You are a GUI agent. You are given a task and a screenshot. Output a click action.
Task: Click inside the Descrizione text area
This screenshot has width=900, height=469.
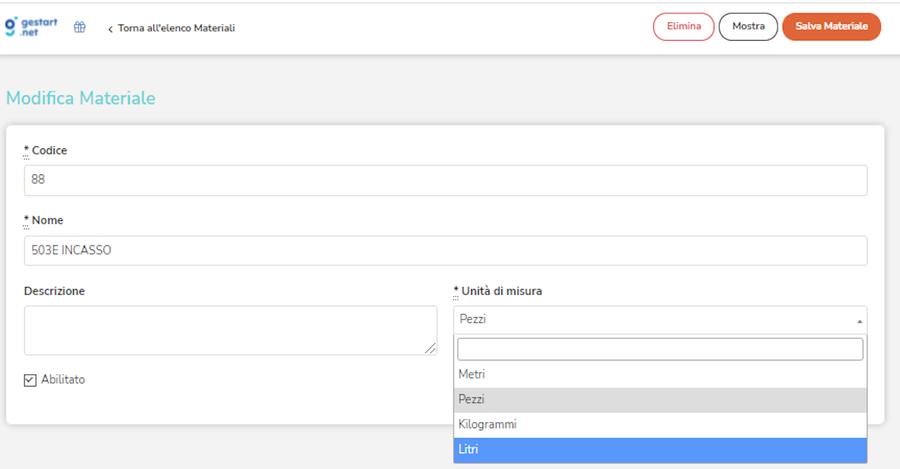pyautogui.click(x=230, y=330)
